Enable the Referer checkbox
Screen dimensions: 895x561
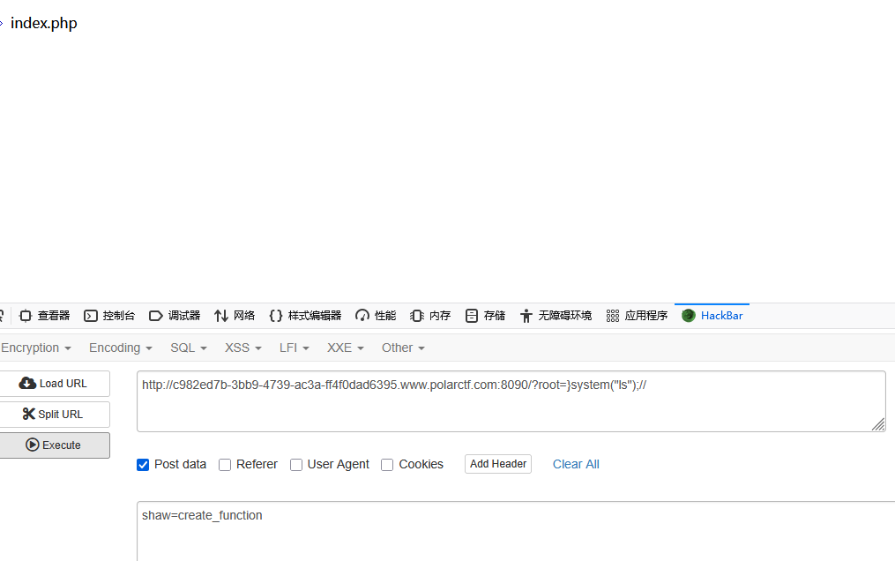[225, 465]
